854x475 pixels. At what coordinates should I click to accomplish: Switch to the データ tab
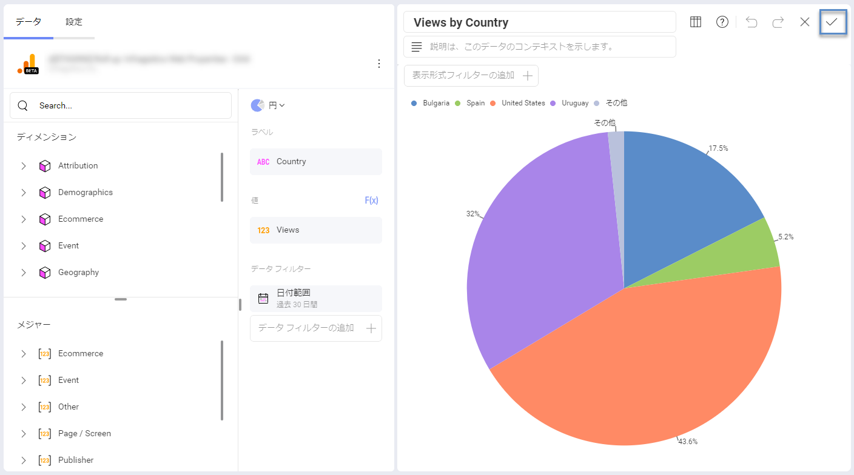click(x=29, y=22)
